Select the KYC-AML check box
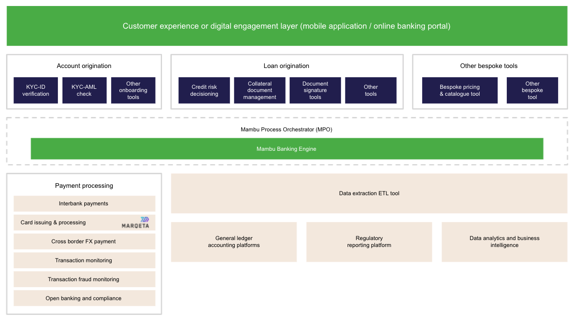 point(84,90)
